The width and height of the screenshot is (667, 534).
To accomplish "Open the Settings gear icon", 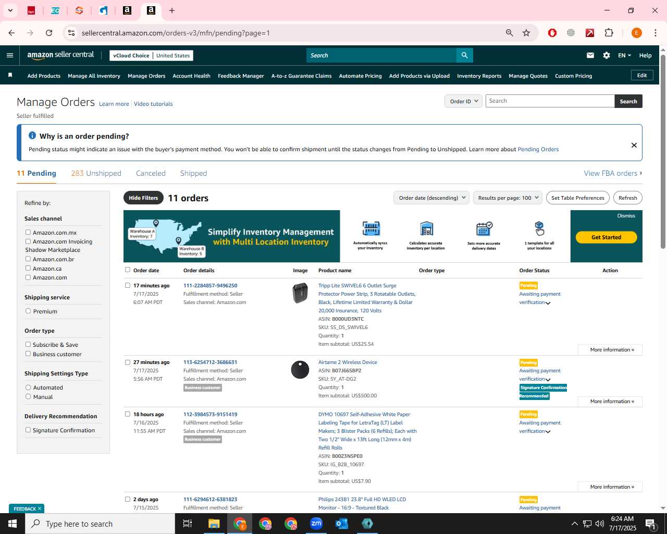I will (607, 55).
